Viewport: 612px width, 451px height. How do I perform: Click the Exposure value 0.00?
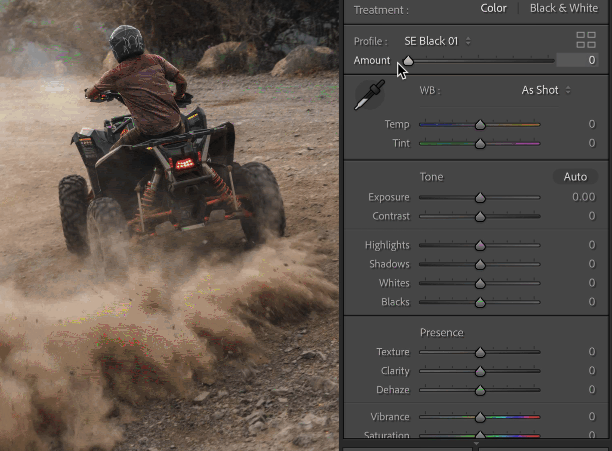[x=583, y=197]
